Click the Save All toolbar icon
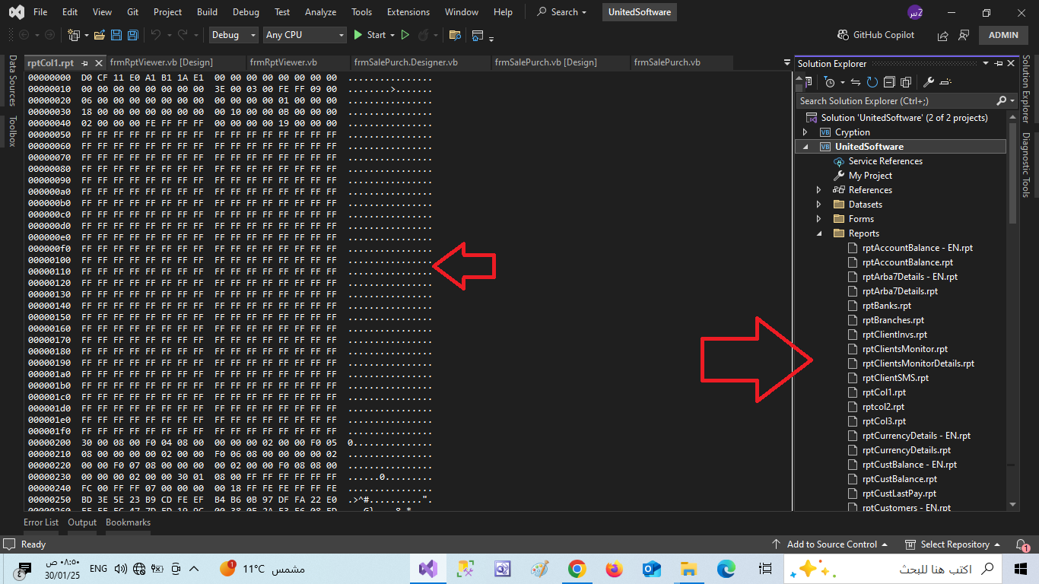1039x584 pixels. pyautogui.click(x=133, y=35)
